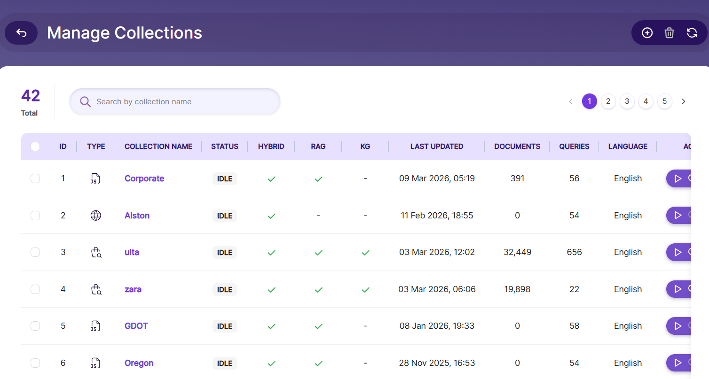The height and width of the screenshot is (379, 709).
Task: Refresh the collections list
Action: point(692,33)
